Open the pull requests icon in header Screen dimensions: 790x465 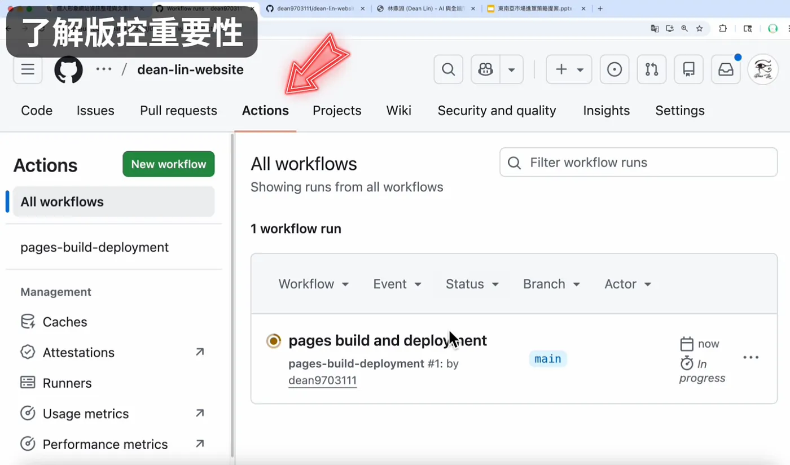point(652,69)
